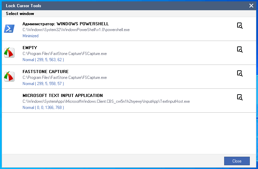The width and height of the screenshot is (258, 169).
Task: Select the 'MICROSOFT TEXT INPUT APPLICATION' title
Action: pyautogui.click(x=63, y=95)
